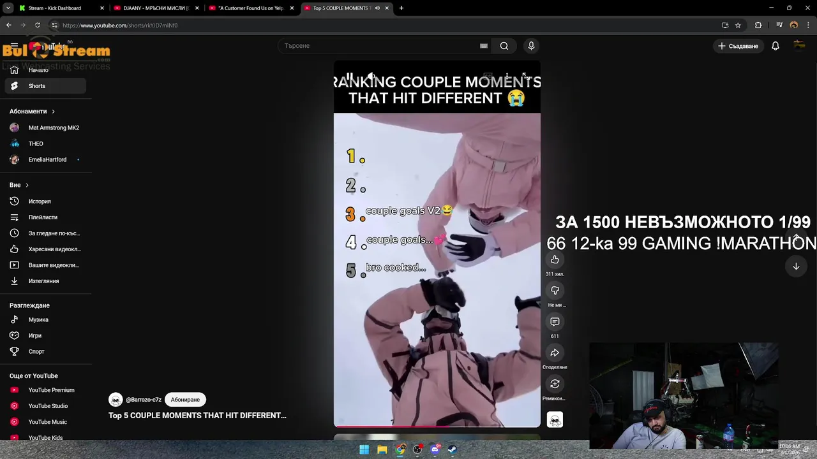
Task: Pause the Short video
Action: [349, 77]
